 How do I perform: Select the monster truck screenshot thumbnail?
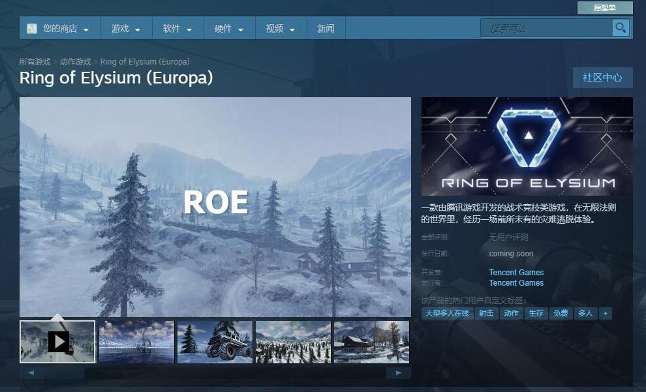pyautogui.click(x=215, y=342)
